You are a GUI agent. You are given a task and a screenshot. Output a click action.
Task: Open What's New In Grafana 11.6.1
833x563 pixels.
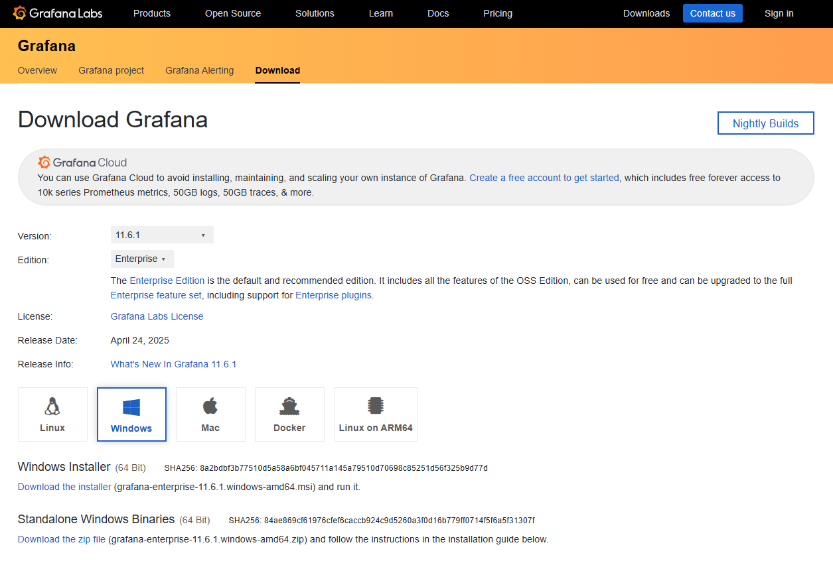[x=174, y=364]
